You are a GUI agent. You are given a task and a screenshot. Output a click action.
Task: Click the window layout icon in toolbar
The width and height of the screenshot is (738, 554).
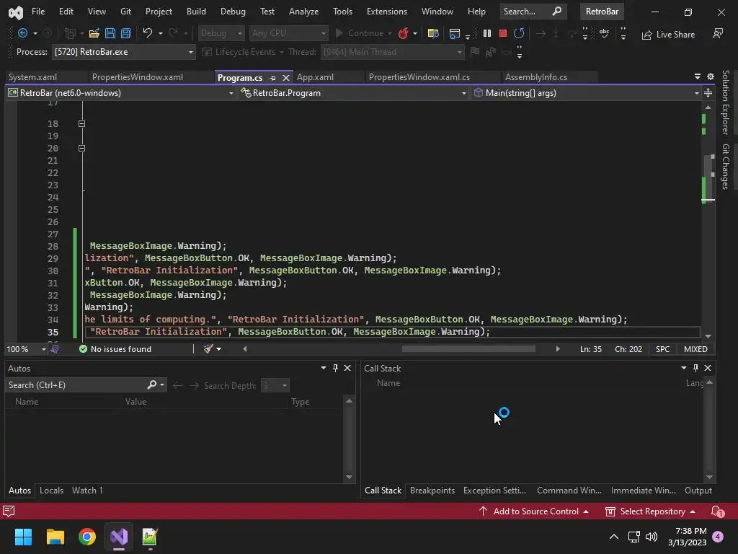[455, 33]
